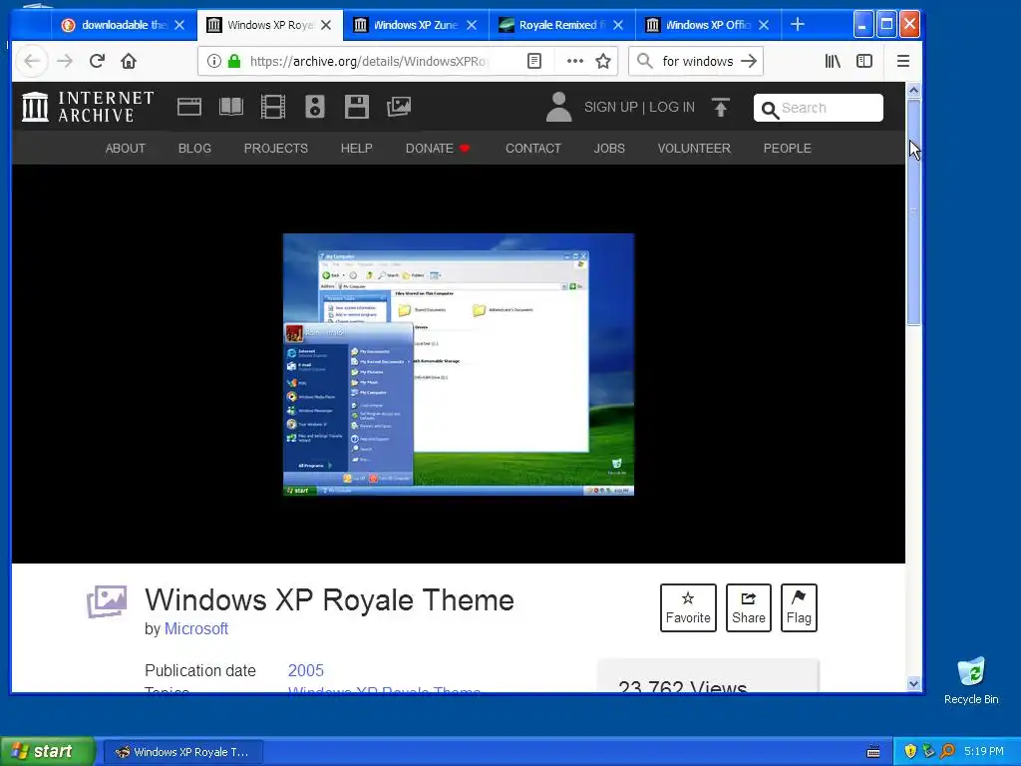Open the PEOPLE menu item
1021x766 pixels.
click(x=787, y=149)
